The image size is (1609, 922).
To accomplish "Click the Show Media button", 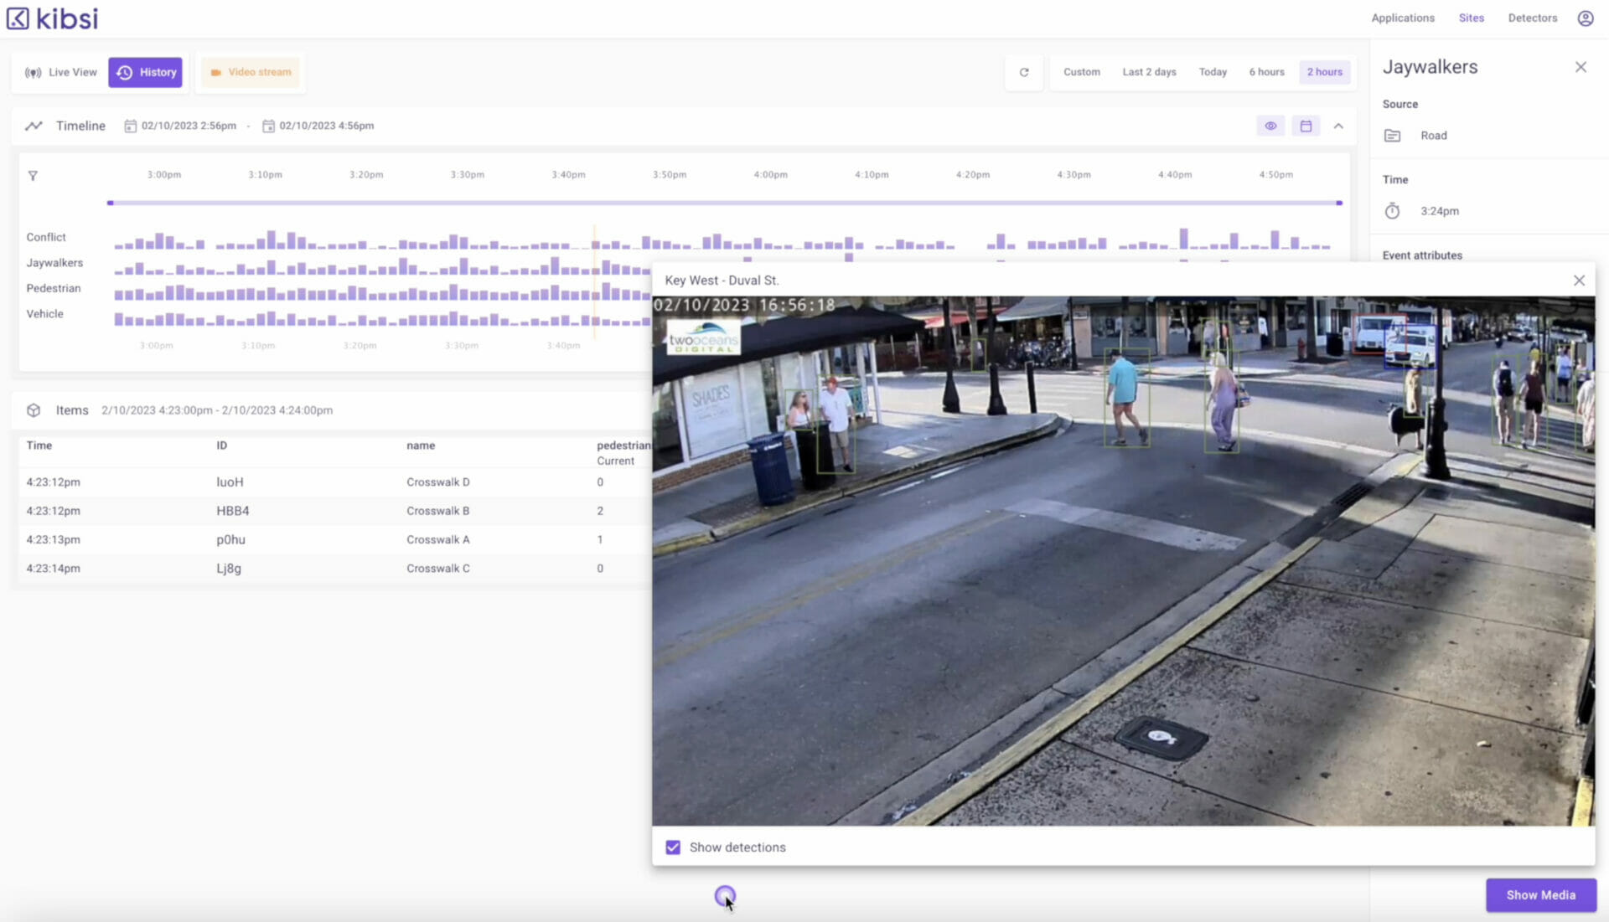I will (1540, 895).
